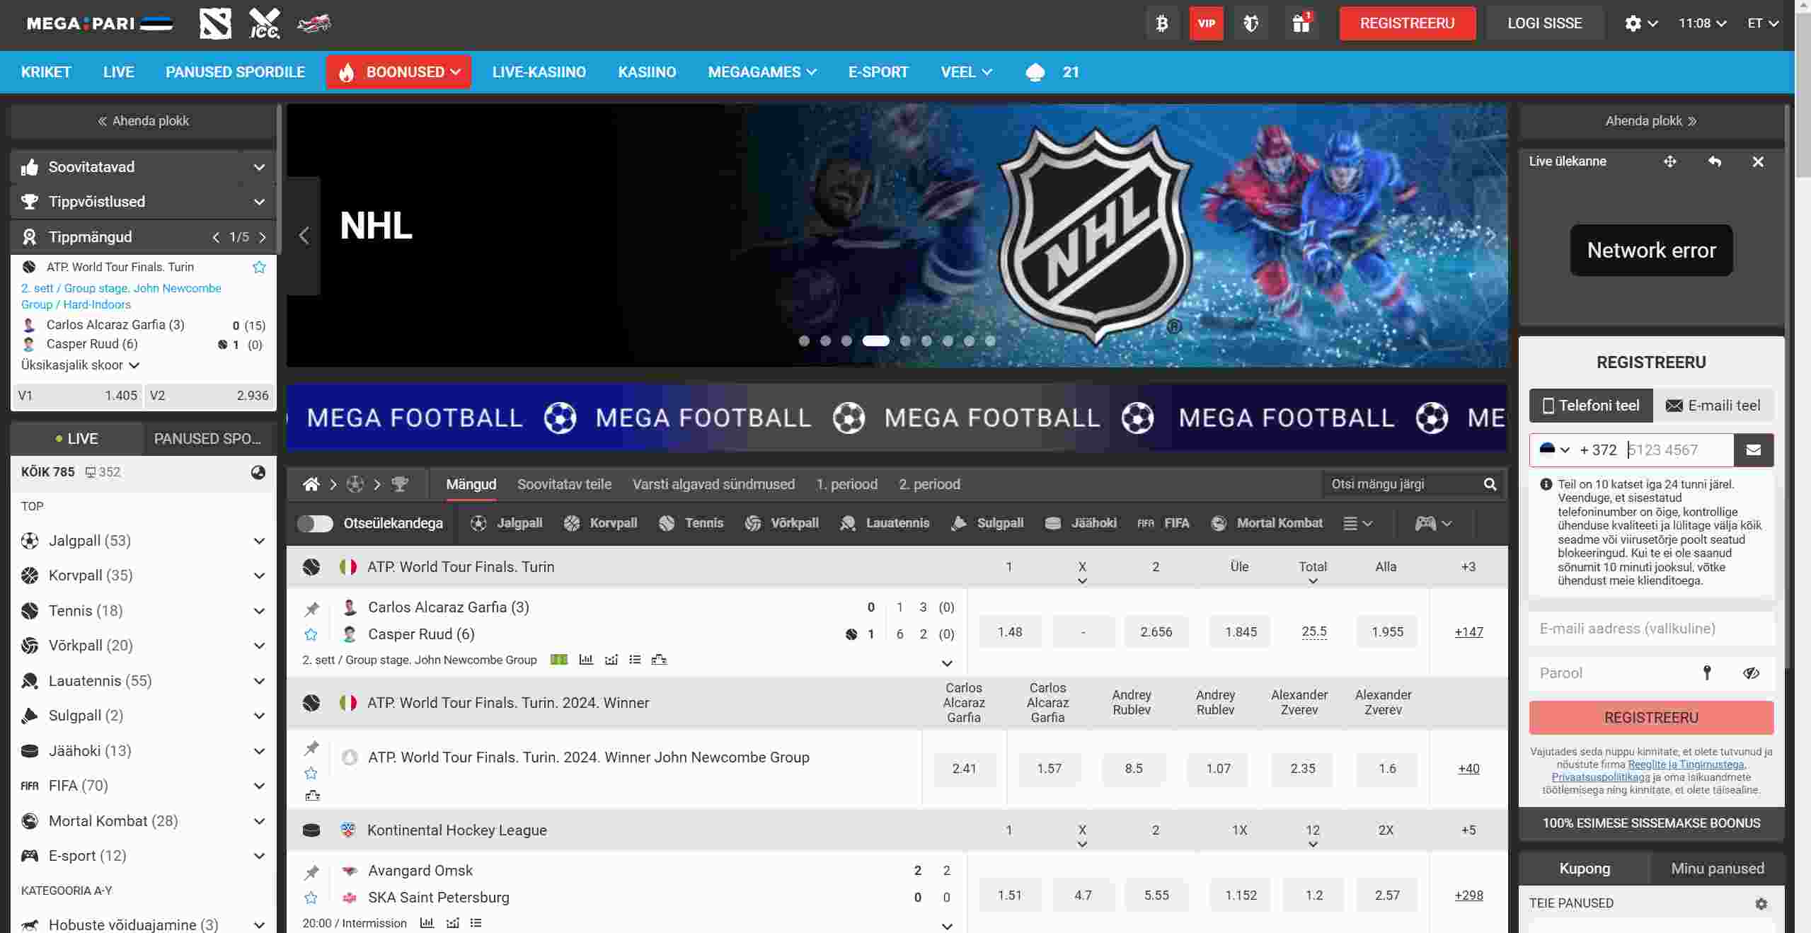Screen dimensions: 1811x933
Task: Favorite the ATP World Tour Finals top match
Action: (259, 267)
